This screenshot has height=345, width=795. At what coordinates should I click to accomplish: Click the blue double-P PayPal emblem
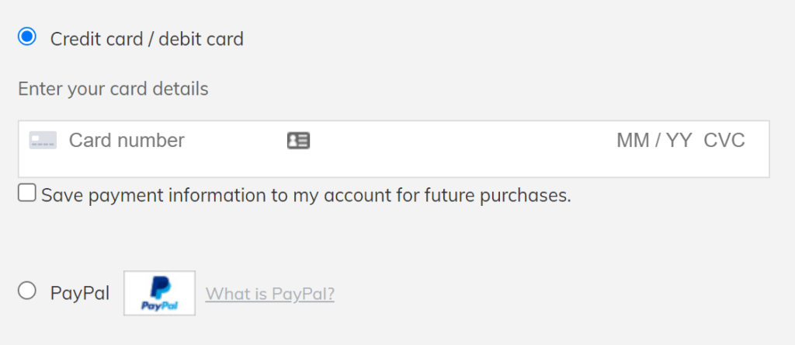159,287
